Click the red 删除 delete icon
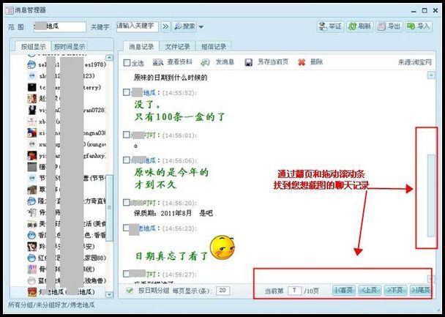This screenshot has height=317, width=445. 302,62
